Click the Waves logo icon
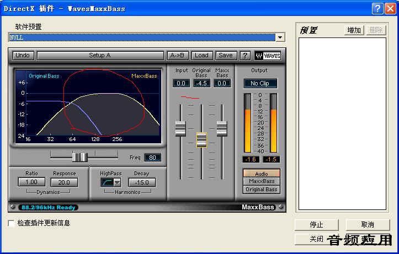 268,56
